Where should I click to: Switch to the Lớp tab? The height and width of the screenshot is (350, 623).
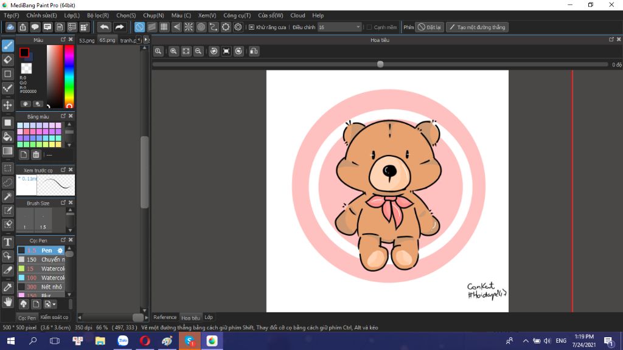click(x=209, y=317)
